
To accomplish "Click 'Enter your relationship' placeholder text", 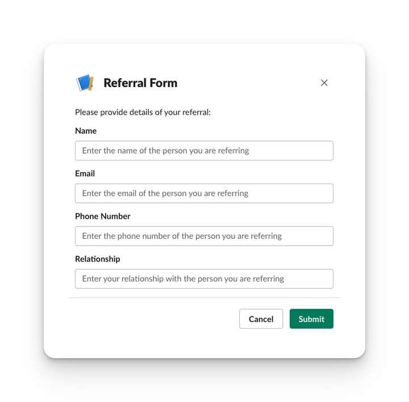I will (183, 279).
